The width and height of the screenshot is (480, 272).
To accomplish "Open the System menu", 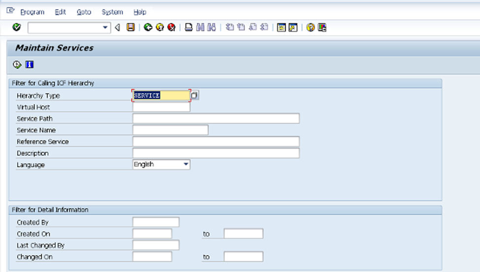I will [112, 12].
